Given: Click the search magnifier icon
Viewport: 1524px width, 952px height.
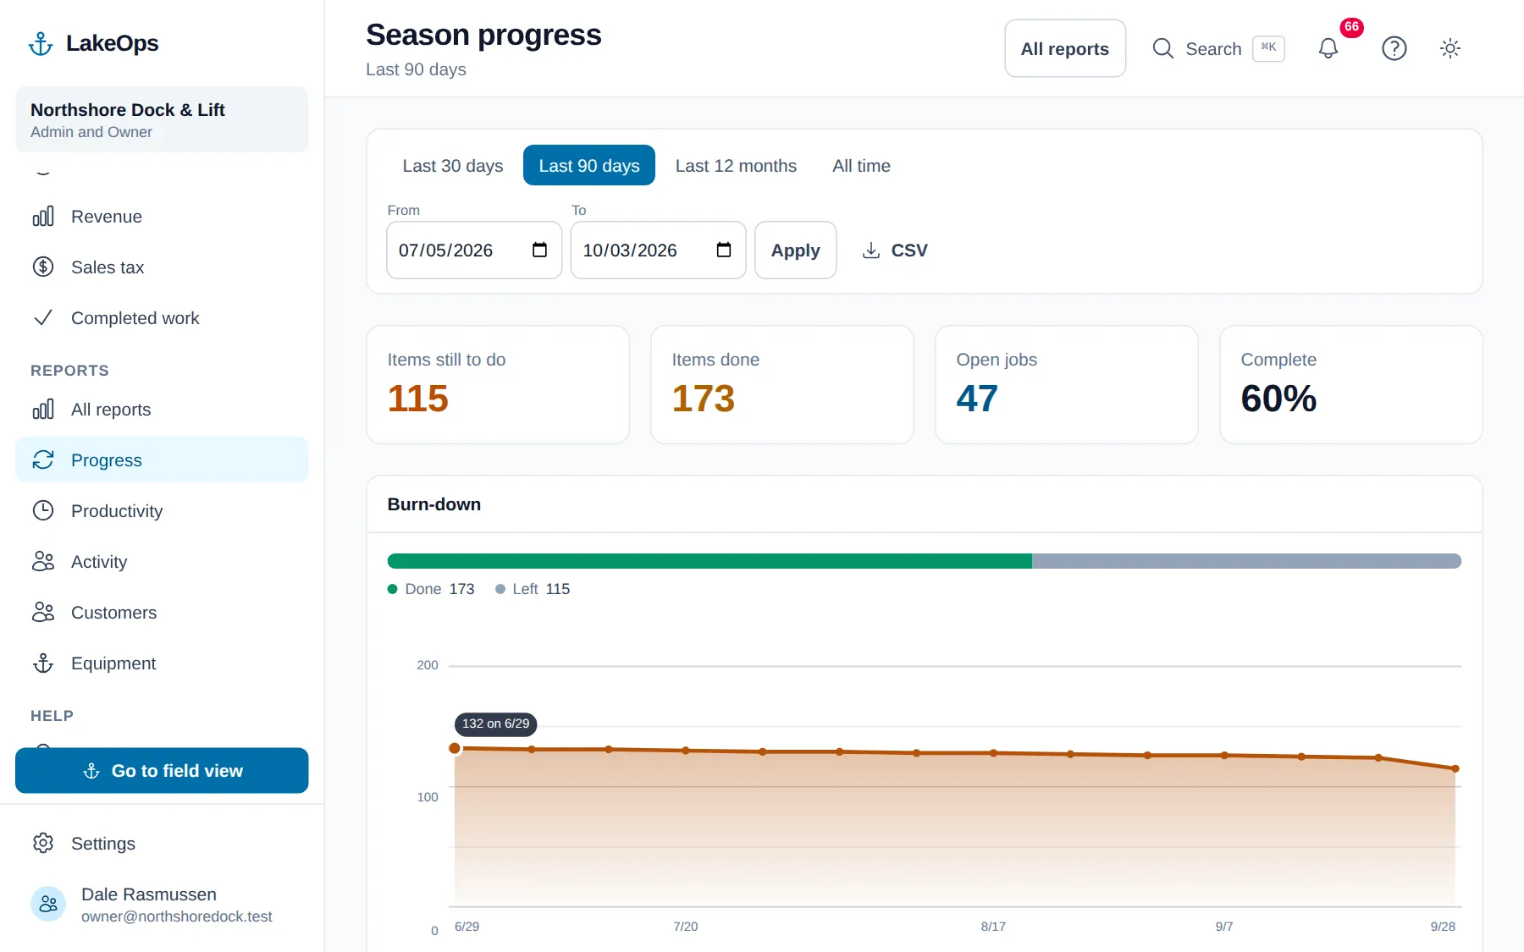Looking at the screenshot, I should (1163, 48).
